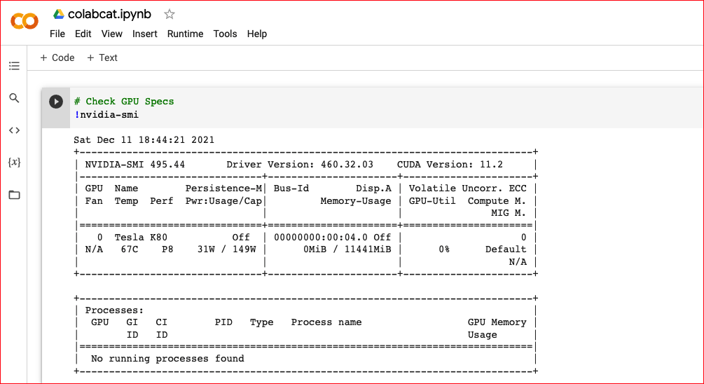Screen dimensions: 704x384
Task: Click the 'Processes:' header text
Action: 114,310
